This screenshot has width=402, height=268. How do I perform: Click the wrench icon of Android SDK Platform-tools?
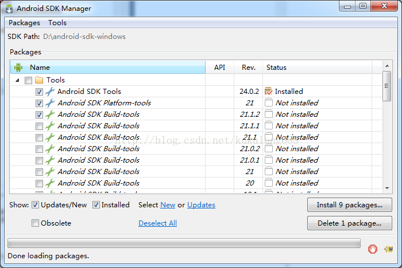(x=50, y=103)
